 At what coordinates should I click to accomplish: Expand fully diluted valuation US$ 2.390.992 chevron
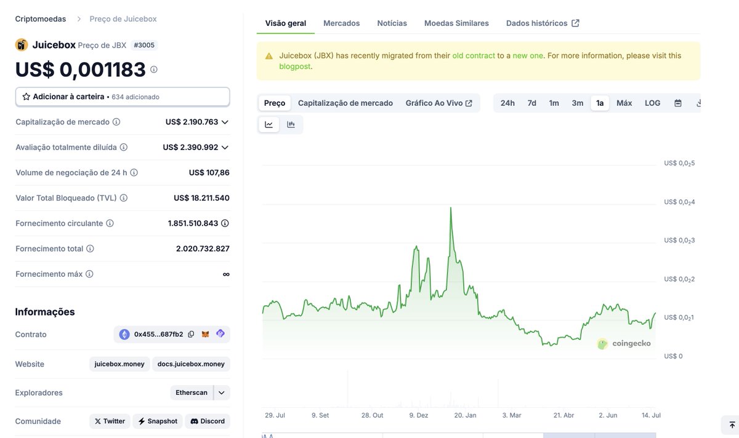(x=225, y=148)
